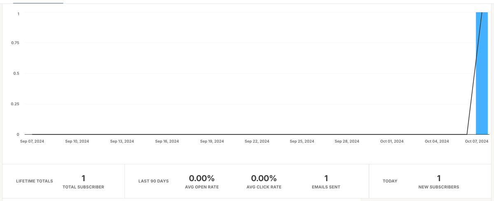Click the Oct 07, 2024 axis label

pos(477,141)
